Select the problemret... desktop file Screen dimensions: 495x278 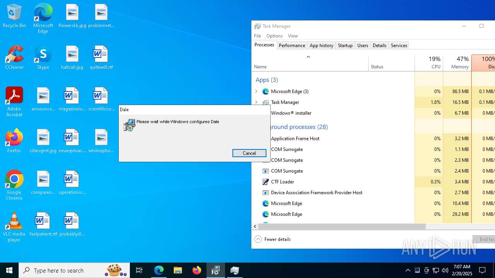pyautogui.click(x=101, y=16)
